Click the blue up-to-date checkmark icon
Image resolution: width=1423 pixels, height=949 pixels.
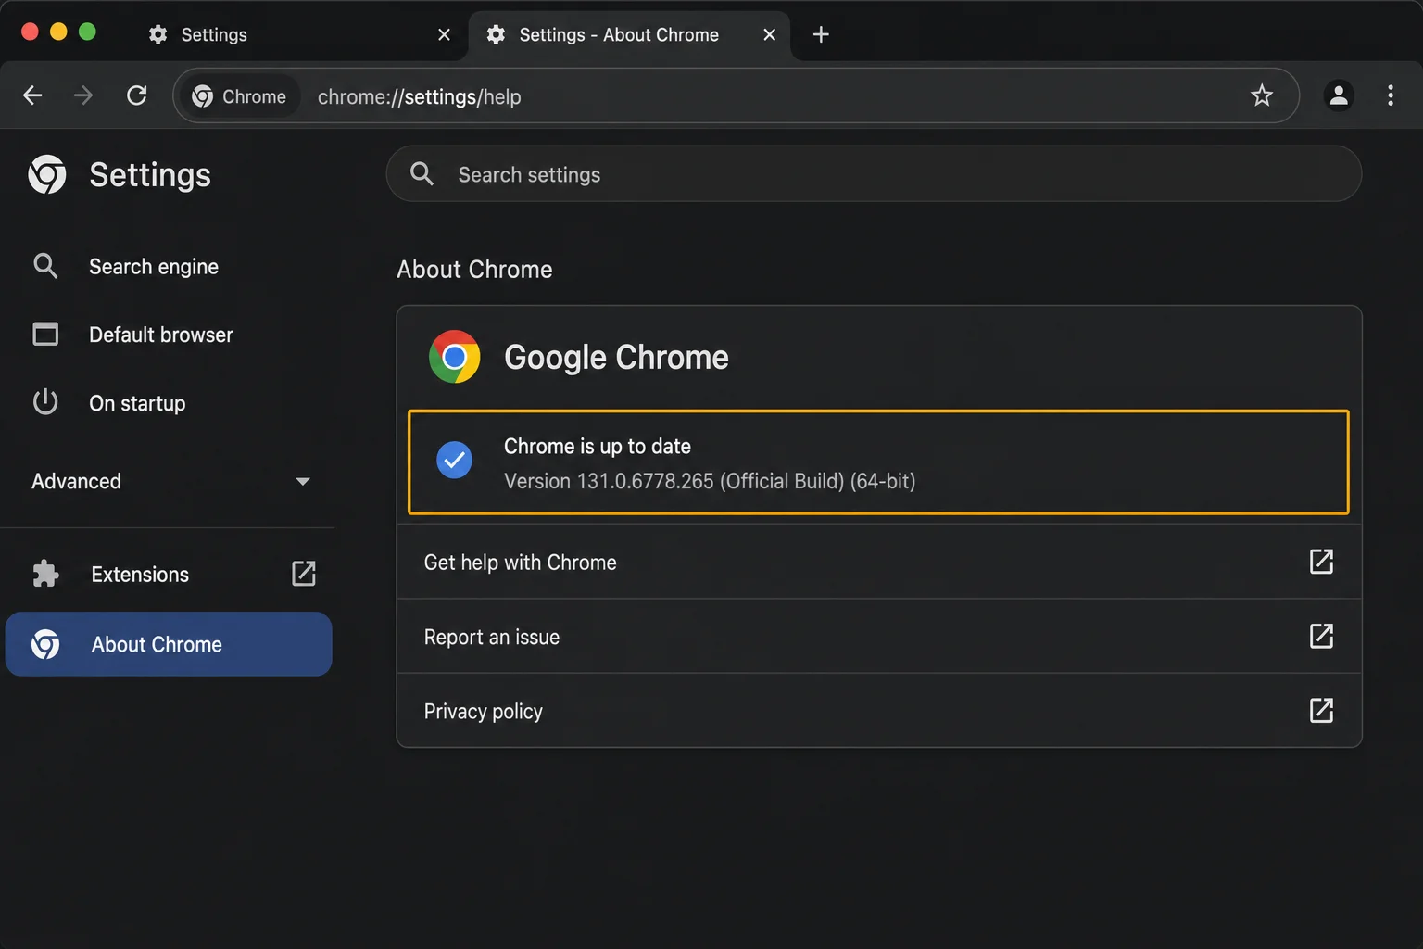point(454,460)
